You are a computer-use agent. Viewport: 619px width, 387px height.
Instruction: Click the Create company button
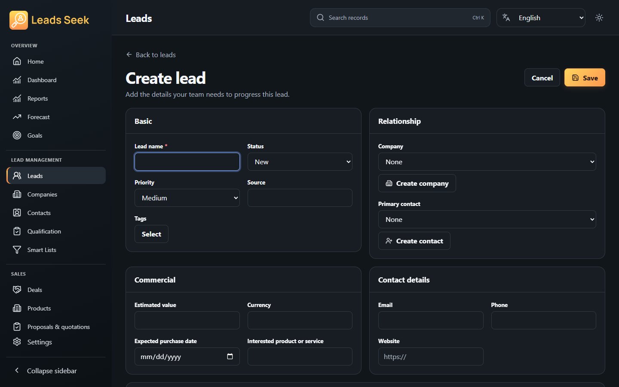417,183
